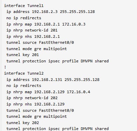Click the exclamation mark separator line
Viewport: 137px width, 131px height.
[x=5, y=67]
